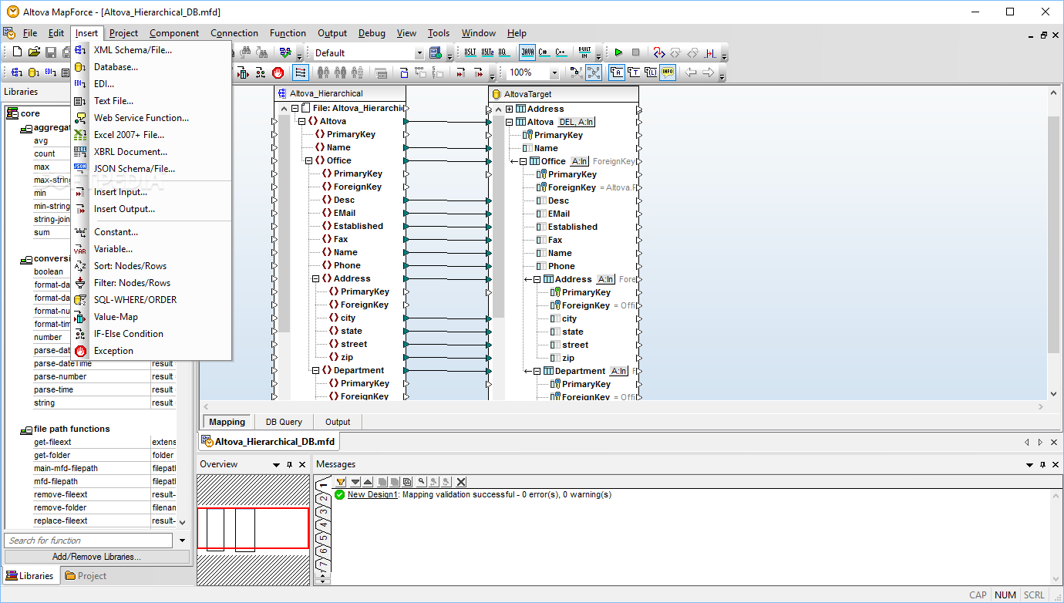This screenshot has height=603, width=1064.
Task: Open Overview panel options dropdown arrow
Action: [x=276, y=465]
